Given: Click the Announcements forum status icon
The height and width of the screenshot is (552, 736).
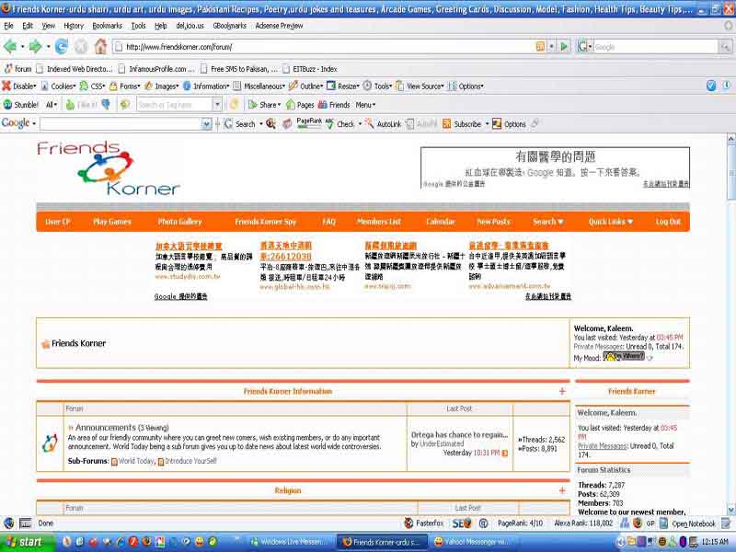Looking at the screenshot, I should coord(50,443).
